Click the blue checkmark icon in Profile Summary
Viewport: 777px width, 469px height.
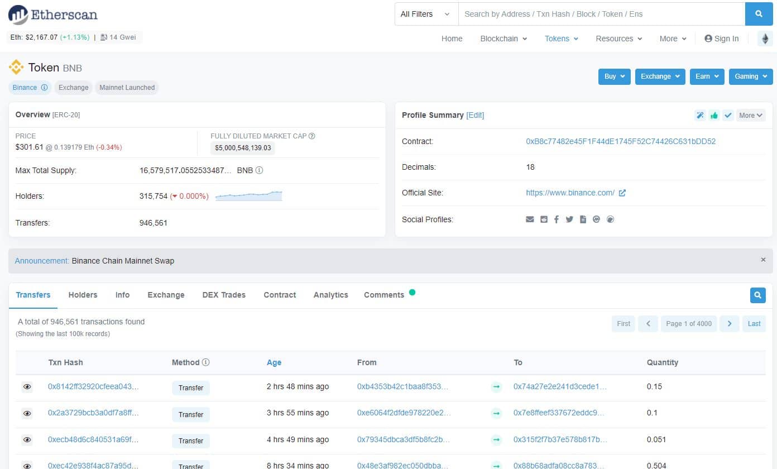728,116
